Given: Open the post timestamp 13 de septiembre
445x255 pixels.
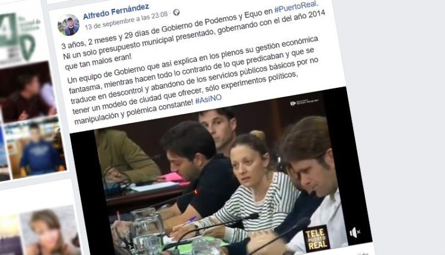Looking at the screenshot, I should pos(126,20).
